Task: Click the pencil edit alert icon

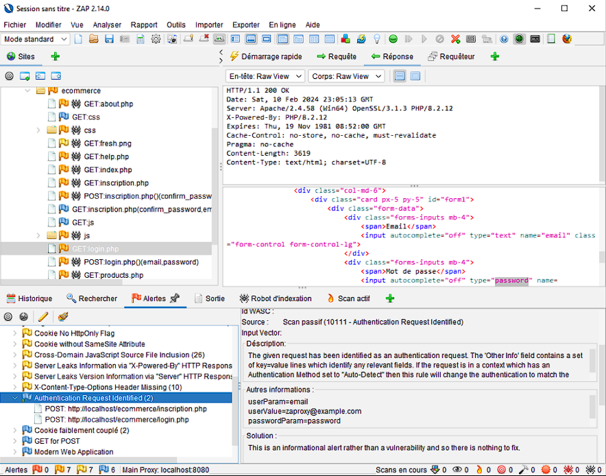Action: (43, 317)
